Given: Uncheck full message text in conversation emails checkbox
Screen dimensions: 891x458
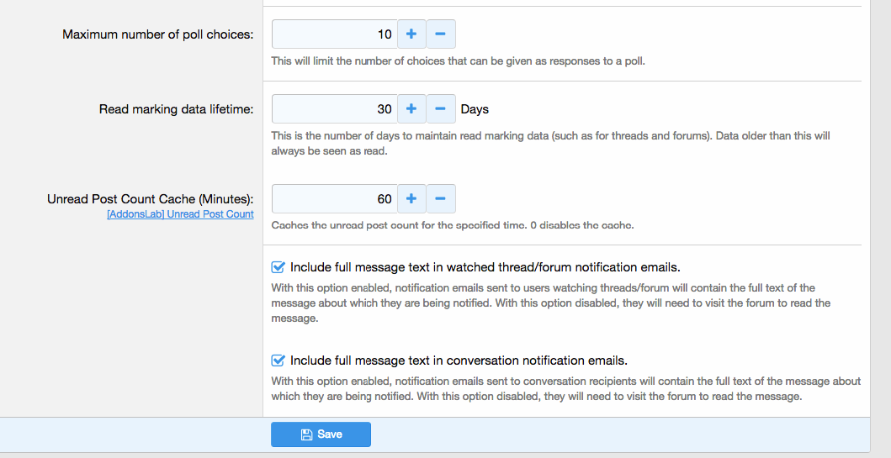Looking at the screenshot, I should (278, 361).
